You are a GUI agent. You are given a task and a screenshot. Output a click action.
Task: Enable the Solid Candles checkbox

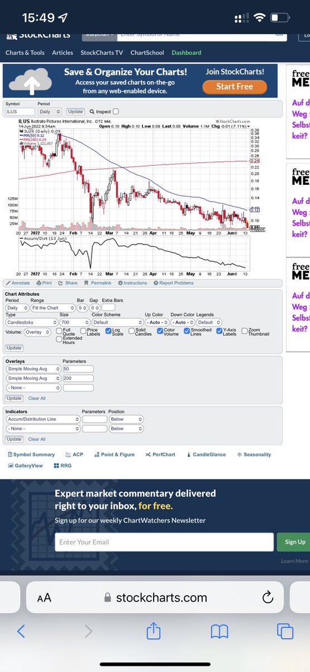click(132, 330)
